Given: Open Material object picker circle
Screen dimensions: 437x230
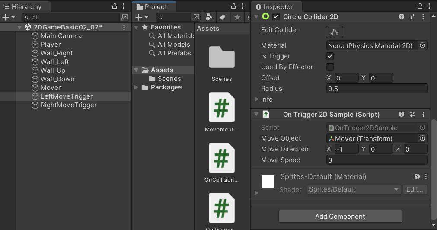Looking at the screenshot, I should click(x=422, y=45).
